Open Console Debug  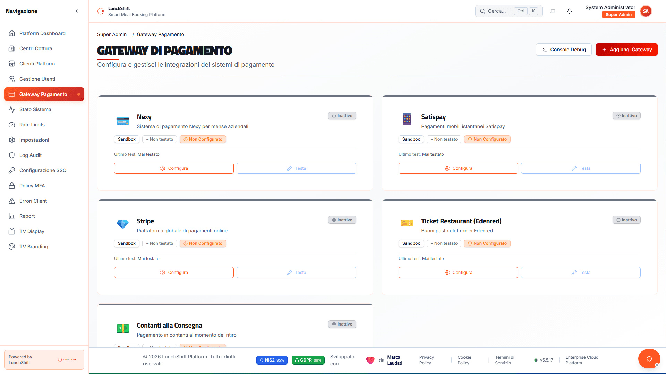pyautogui.click(x=564, y=50)
